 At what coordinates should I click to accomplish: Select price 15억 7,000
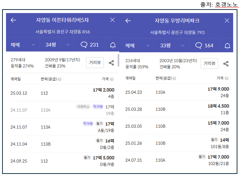click(218, 123)
